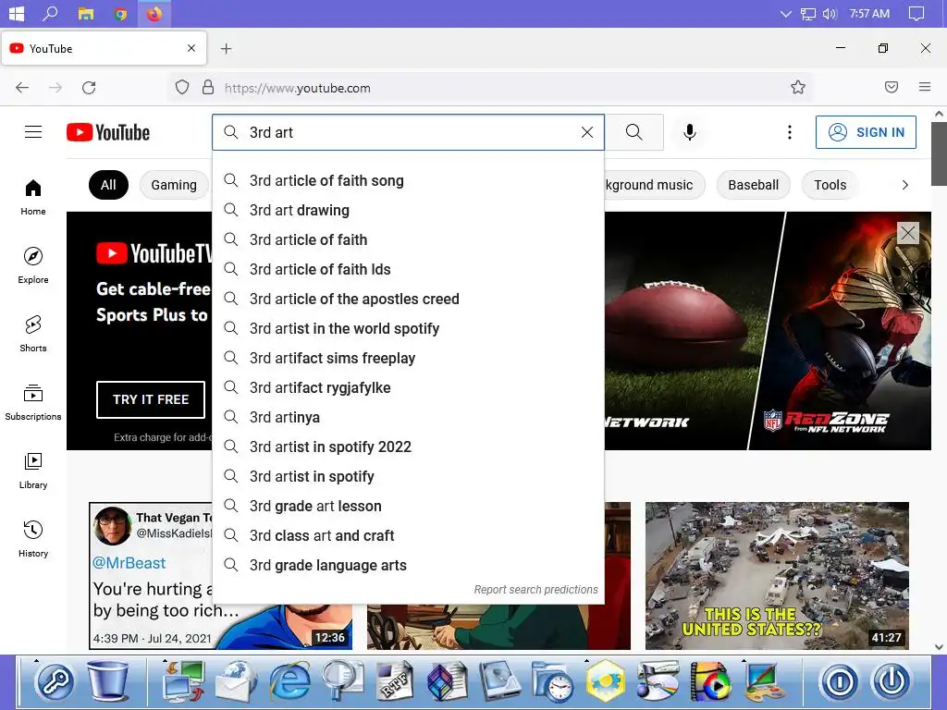Open Subscriptions in the sidebar

(33, 402)
